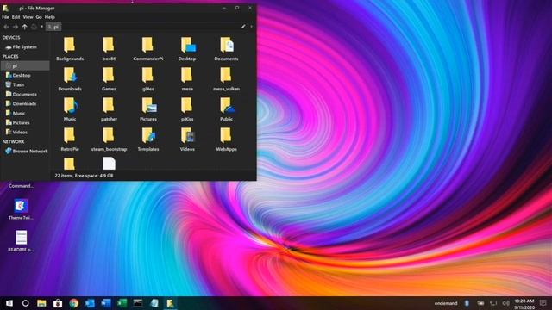Open the terminal taskbar icon
The height and width of the screenshot is (310, 552).
[138, 303]
